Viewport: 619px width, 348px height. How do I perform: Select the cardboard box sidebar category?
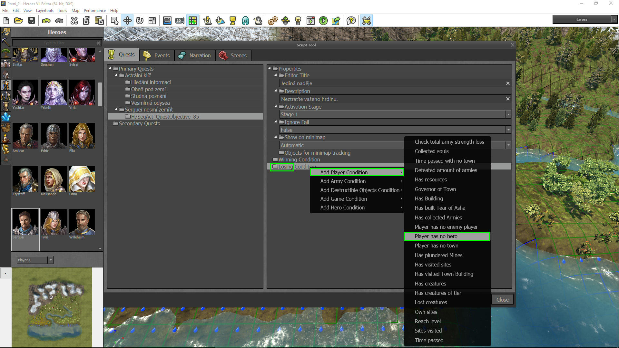tap(5, 127)
